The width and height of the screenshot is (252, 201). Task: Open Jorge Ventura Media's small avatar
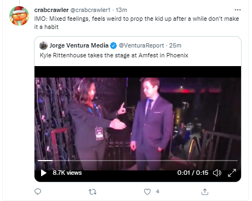(43, 45)
